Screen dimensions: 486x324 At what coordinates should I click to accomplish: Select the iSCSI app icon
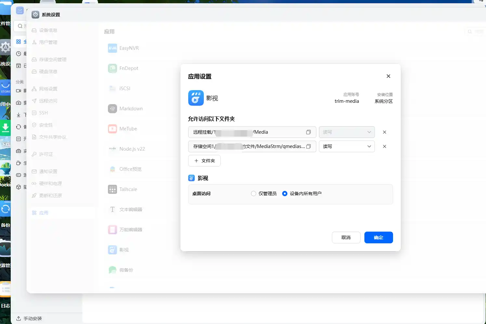(x=112, y=88)
